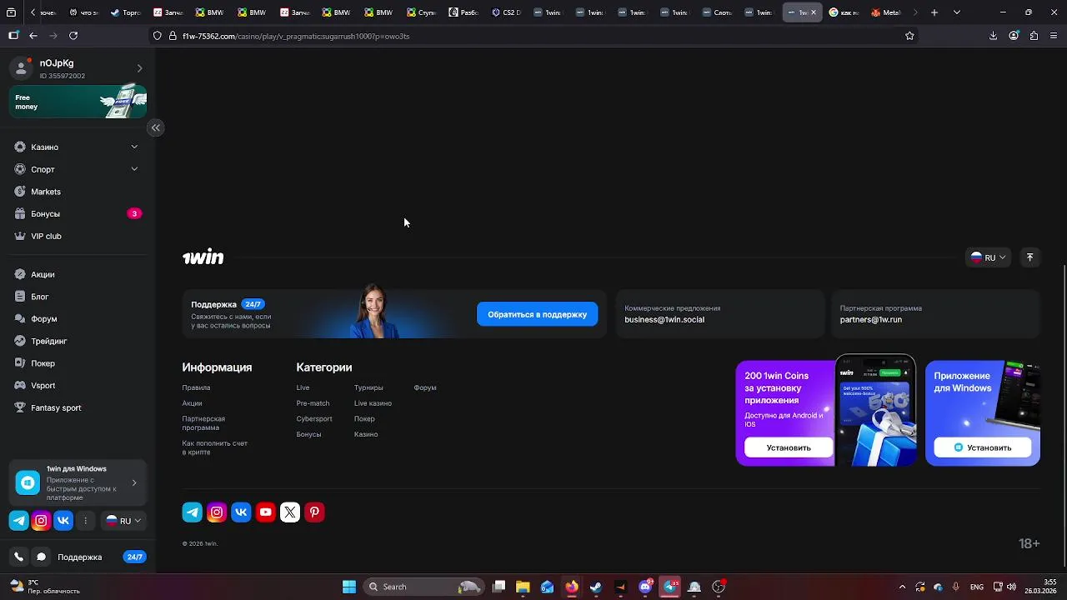The height and width of the screenshot is (600, 1067).
Task: Open the list-all-tabs dropdown arrow
Action: click(x=956, y=12)
